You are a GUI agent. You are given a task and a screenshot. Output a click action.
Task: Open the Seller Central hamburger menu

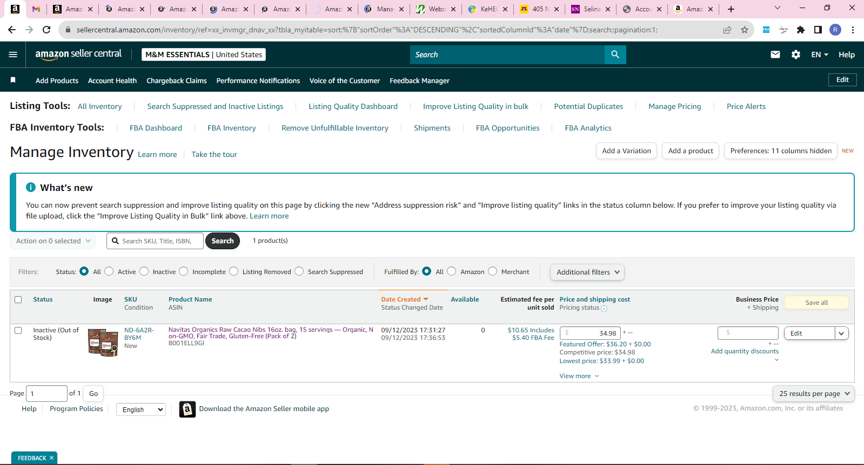(13, 54)
